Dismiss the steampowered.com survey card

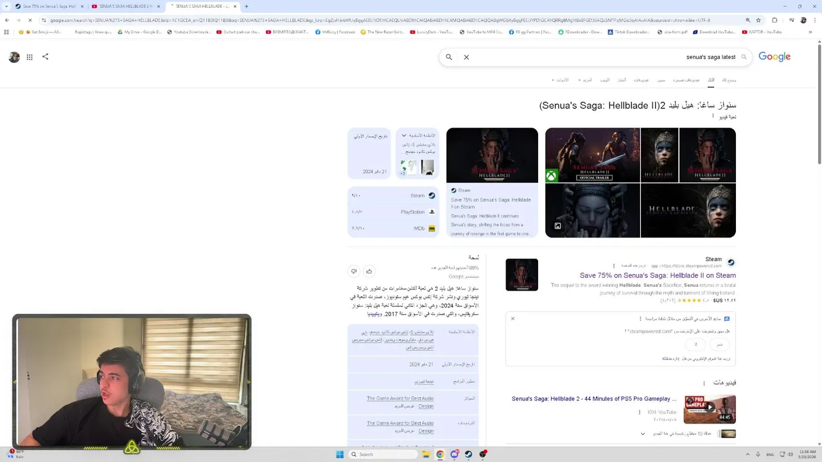click(x=512, y=318)
